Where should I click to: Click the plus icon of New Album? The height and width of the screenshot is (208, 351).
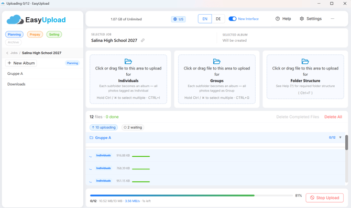click(x=9, y=63)
